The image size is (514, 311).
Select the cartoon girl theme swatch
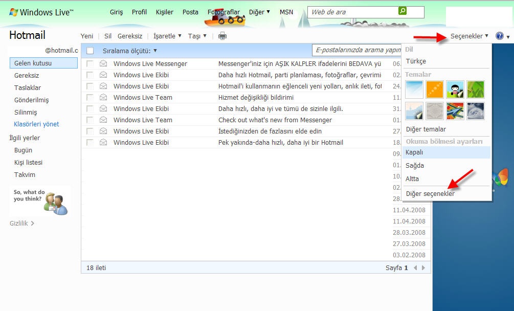coord(455,90)
